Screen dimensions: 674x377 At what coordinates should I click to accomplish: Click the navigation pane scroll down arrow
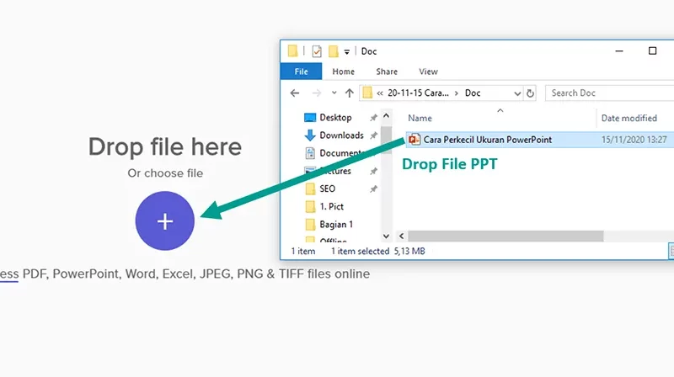(x=386, y=236)
